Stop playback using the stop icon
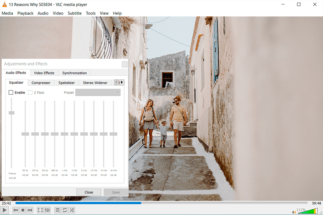Image resolution: width=323 pixels, height=215 pixels. (x=23, y=210)
